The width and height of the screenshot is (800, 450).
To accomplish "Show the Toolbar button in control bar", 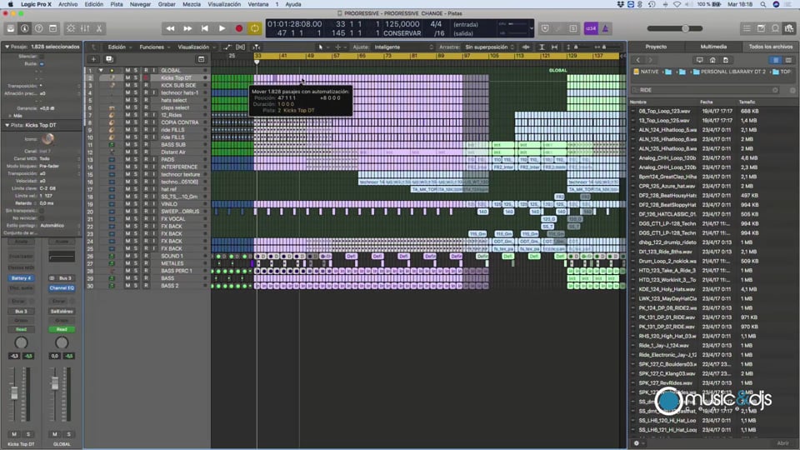I will tap(53, 28).
